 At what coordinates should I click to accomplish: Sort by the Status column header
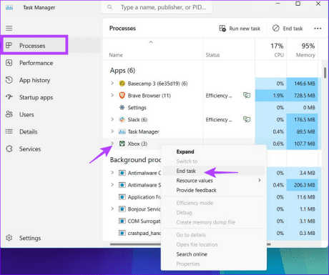point(212,55)
